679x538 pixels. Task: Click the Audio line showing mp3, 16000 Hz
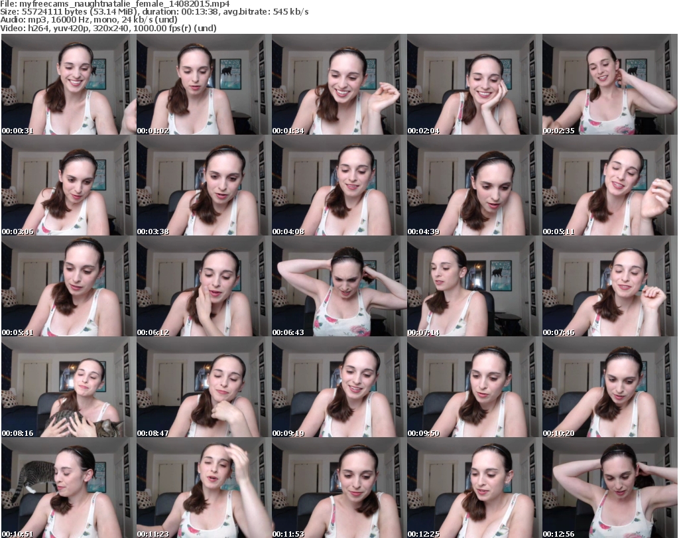point(89,19)
